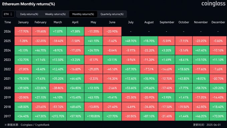This screenshot has width=227, height=128.
Task: Click the -42.50% cell for November 2018
Action: point(201,107)
